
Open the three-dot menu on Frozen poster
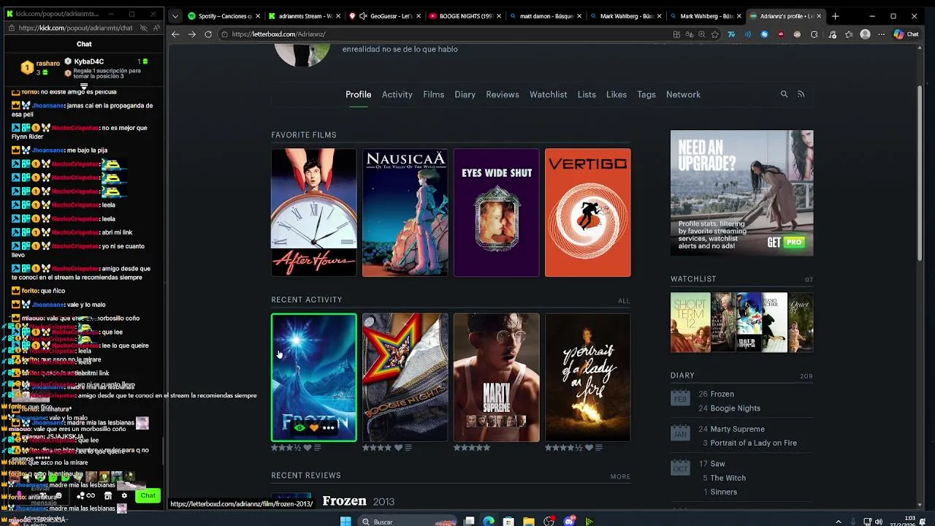click(x=329, y=428)
